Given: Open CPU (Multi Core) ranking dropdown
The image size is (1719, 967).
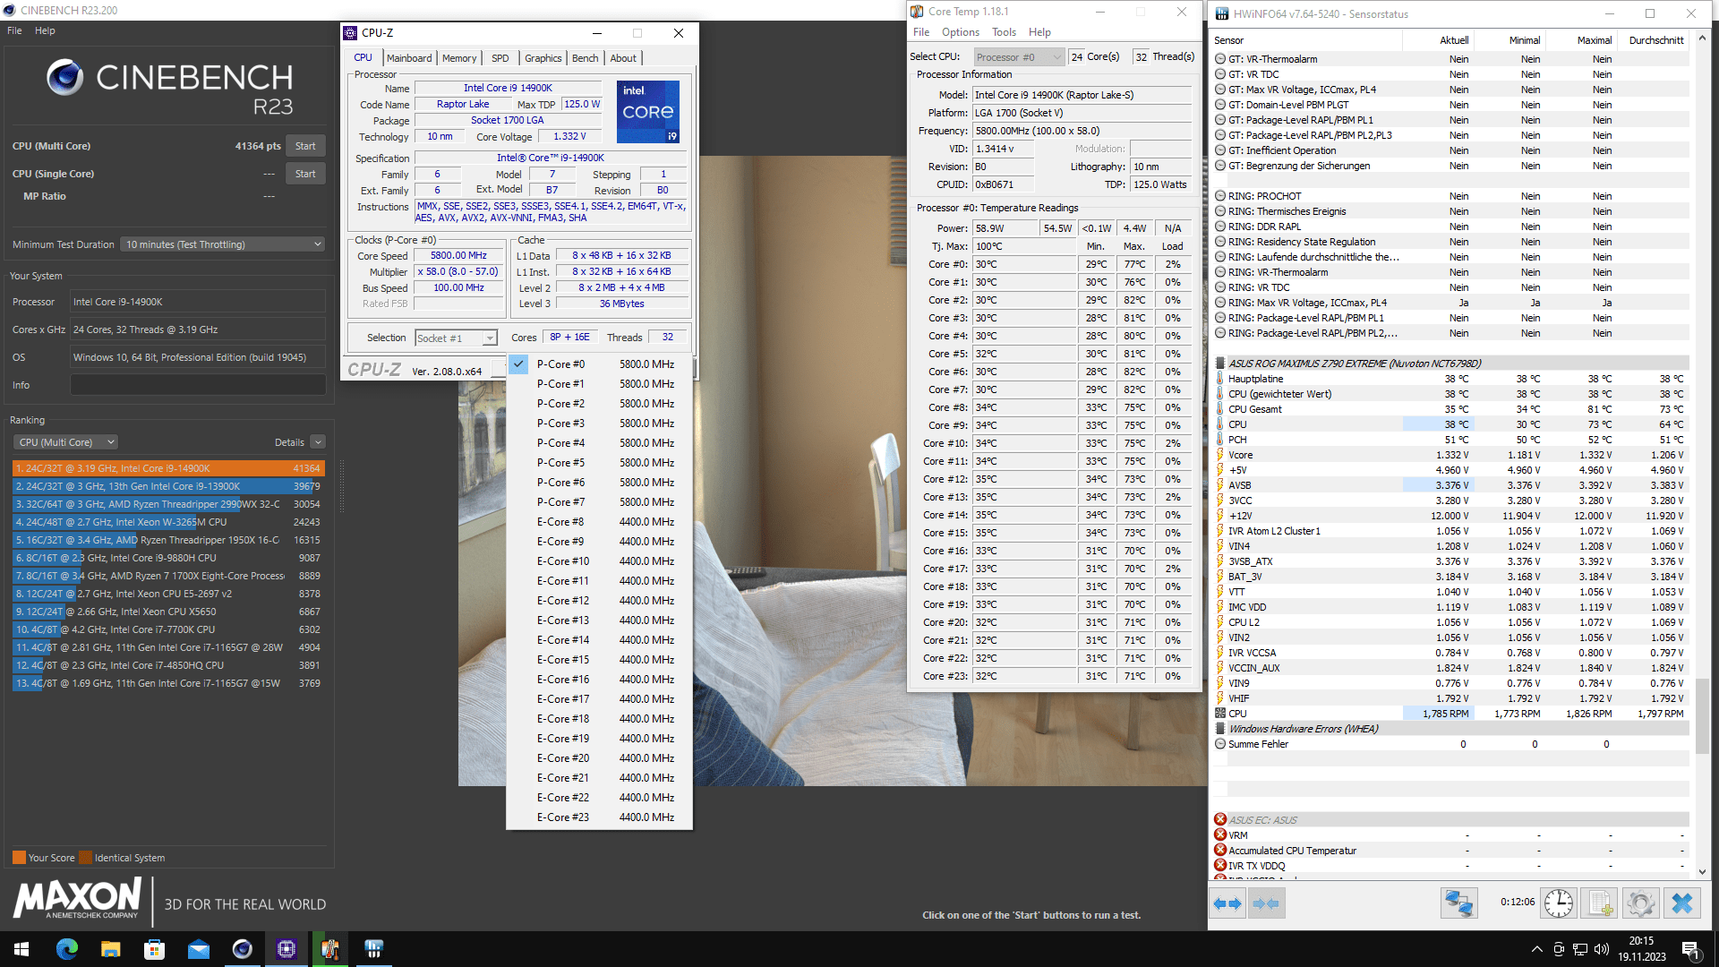Looking at the screenshot, I should tap(65, 442).
